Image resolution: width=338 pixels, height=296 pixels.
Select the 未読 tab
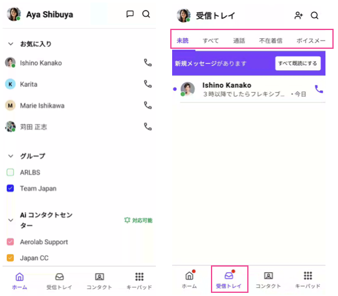183,41
